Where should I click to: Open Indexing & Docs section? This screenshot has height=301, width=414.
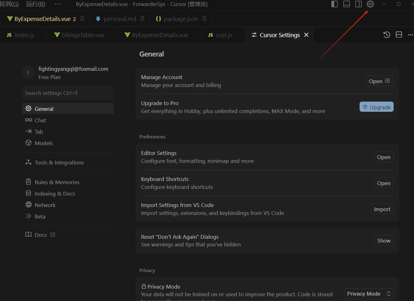point(68,193)
